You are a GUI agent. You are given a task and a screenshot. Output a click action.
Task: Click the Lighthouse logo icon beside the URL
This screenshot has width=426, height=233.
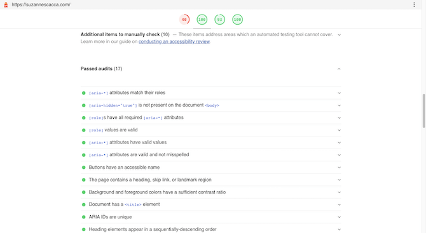click(x=6, y=4)
